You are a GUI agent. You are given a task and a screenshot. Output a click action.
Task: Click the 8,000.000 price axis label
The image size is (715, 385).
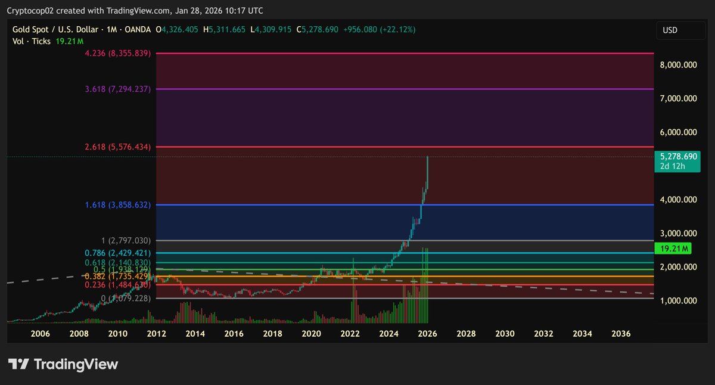[x=679, y=64]
